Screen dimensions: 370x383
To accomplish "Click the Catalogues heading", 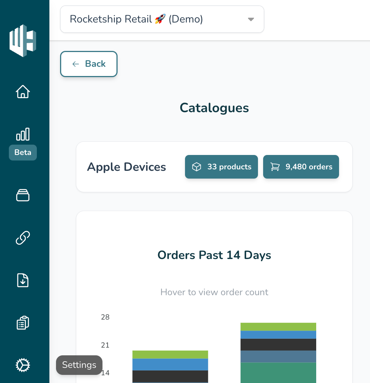I will tap(214, 108).
